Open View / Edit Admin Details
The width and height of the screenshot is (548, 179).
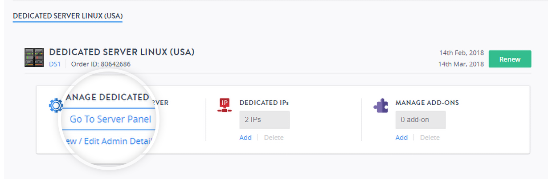click(x=109, y=141)
